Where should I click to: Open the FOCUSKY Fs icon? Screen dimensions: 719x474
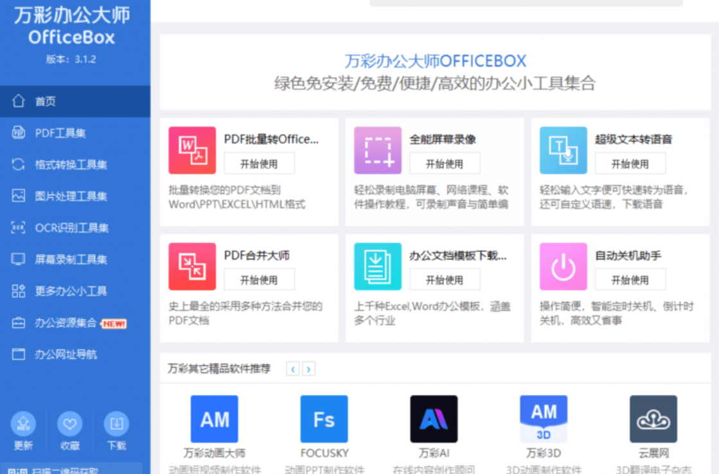tap(324, 419)
